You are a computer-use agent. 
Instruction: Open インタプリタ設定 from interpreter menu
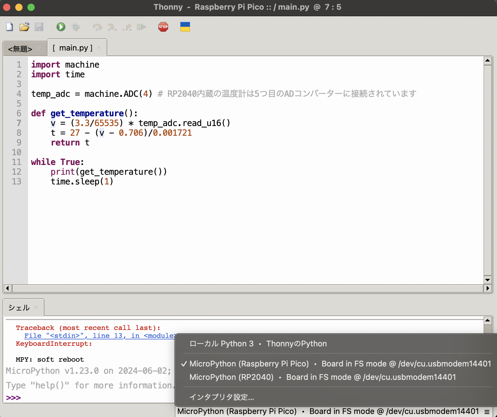pyautogui.click(x=221, y=397)
